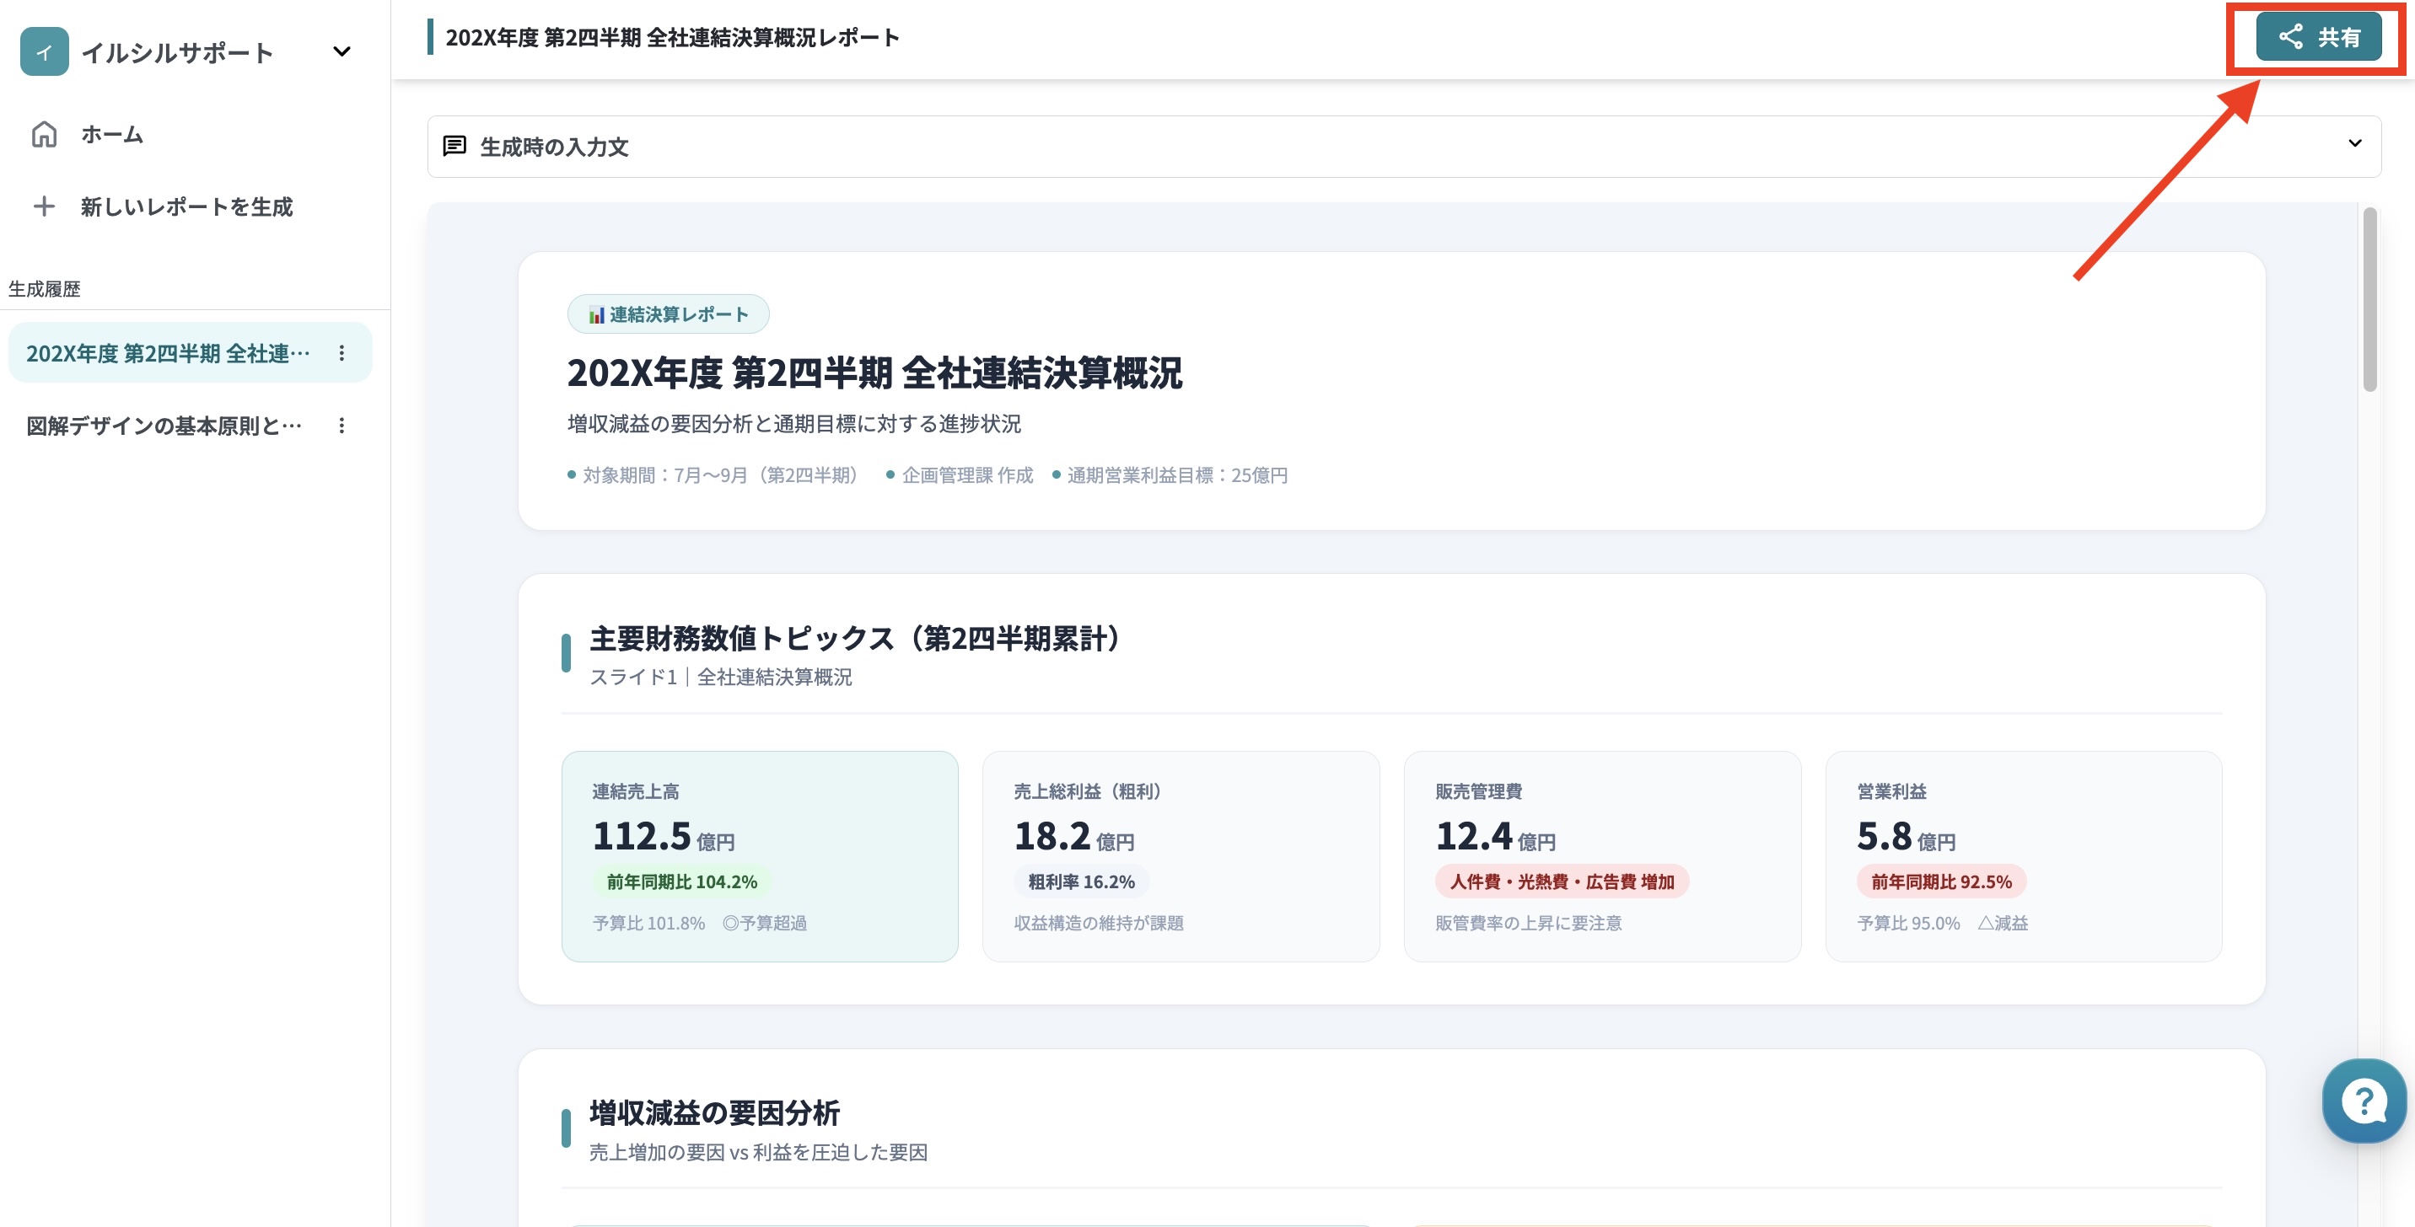The height and width of the screenshot is (1227, 2415).
Task: Open history item 図解デザインの基本原則と…
Action: click(x=165, y=426)
